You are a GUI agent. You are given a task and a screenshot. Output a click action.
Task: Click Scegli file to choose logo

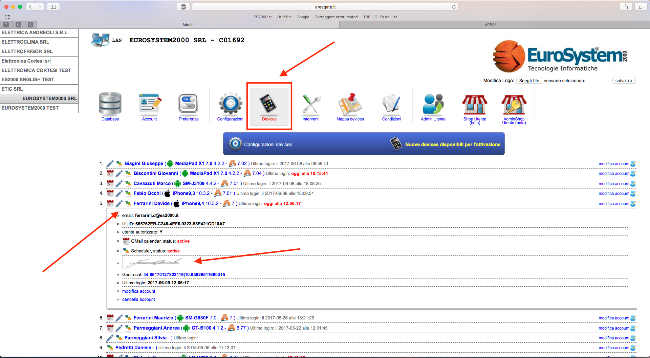[529, 81]
